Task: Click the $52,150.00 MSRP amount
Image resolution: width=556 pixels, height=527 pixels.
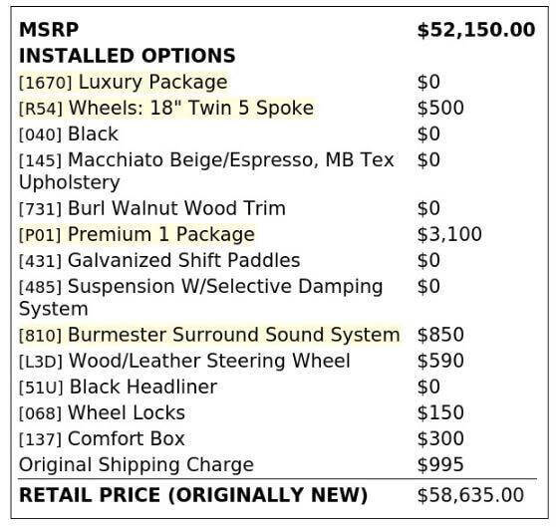Action: 476,30
